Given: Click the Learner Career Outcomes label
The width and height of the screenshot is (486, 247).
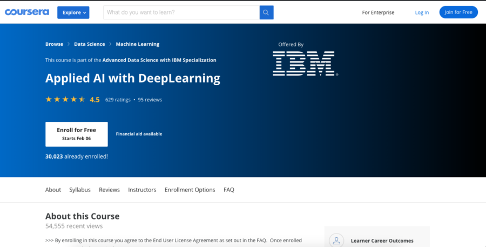Looking at the screenshot, I should 382,241.
